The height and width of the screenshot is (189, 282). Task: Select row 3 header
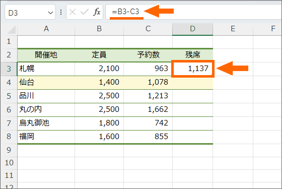click(9, 69)
